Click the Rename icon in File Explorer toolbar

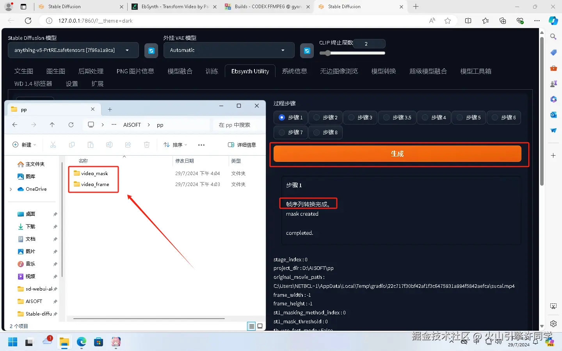(109, 145)
